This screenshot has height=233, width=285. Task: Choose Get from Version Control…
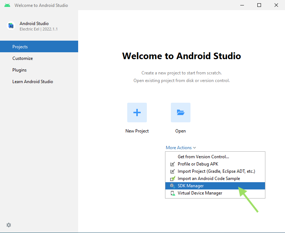215,157
